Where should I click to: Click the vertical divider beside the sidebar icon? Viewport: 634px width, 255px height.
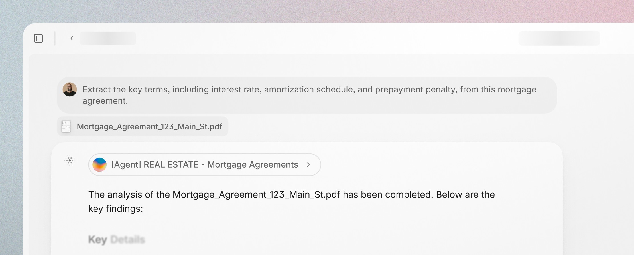pyautogui.click(x=55, y=38)
